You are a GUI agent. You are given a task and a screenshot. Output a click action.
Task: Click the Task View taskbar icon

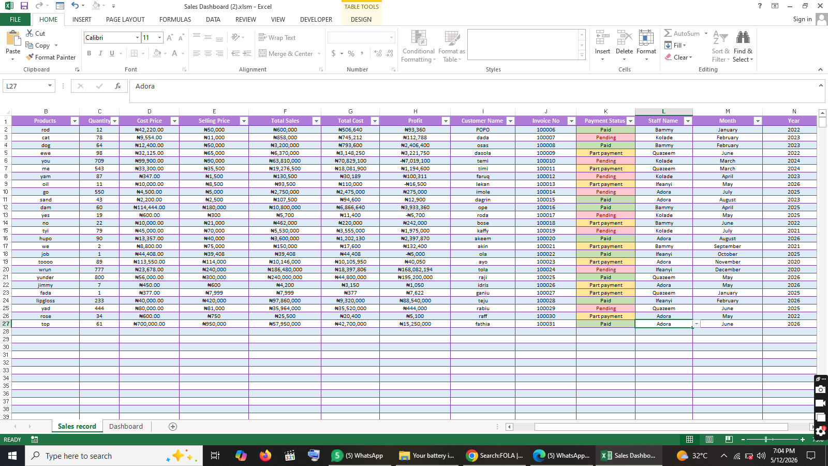coord(215,456)
